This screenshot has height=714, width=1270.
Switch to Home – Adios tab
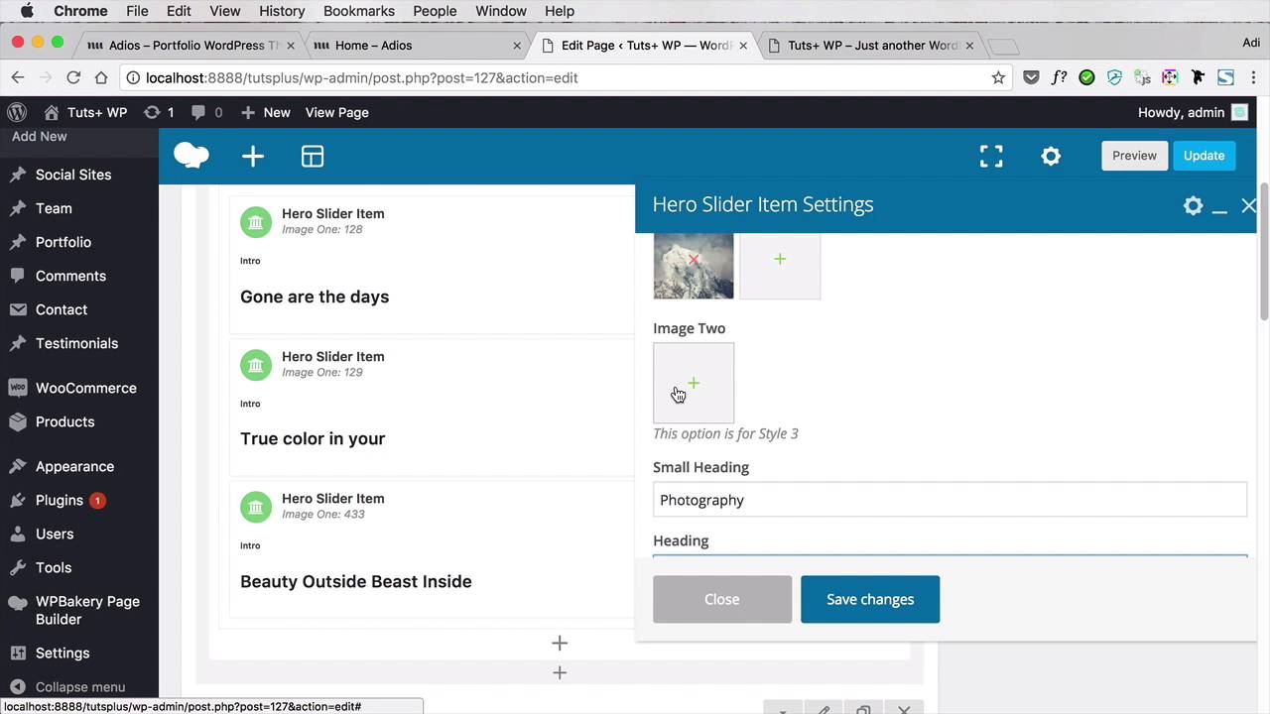point(417,45)
